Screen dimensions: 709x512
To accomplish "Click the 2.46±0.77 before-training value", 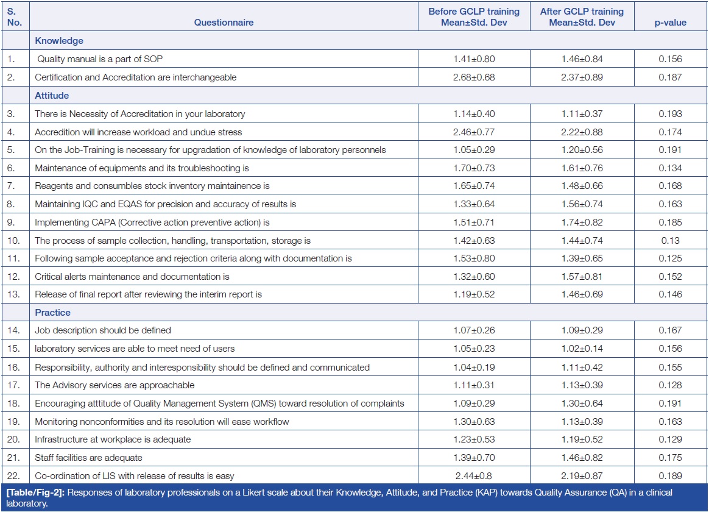I will tap(474, 132).
